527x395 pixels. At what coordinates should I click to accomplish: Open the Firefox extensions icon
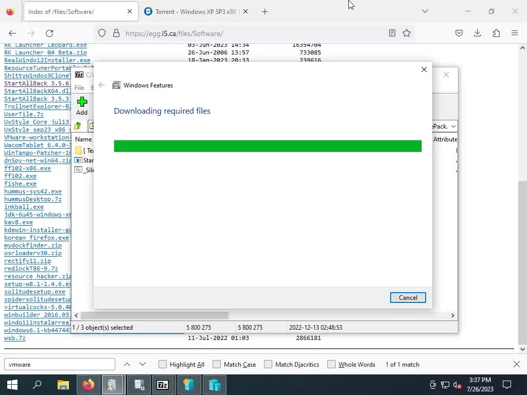(496, 33)
